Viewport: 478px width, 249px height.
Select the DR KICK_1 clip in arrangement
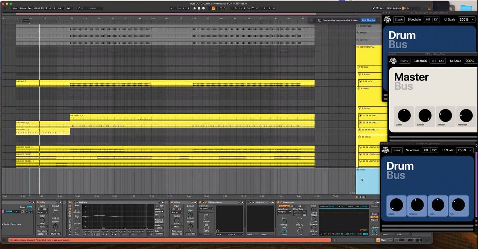coord(165,83)
